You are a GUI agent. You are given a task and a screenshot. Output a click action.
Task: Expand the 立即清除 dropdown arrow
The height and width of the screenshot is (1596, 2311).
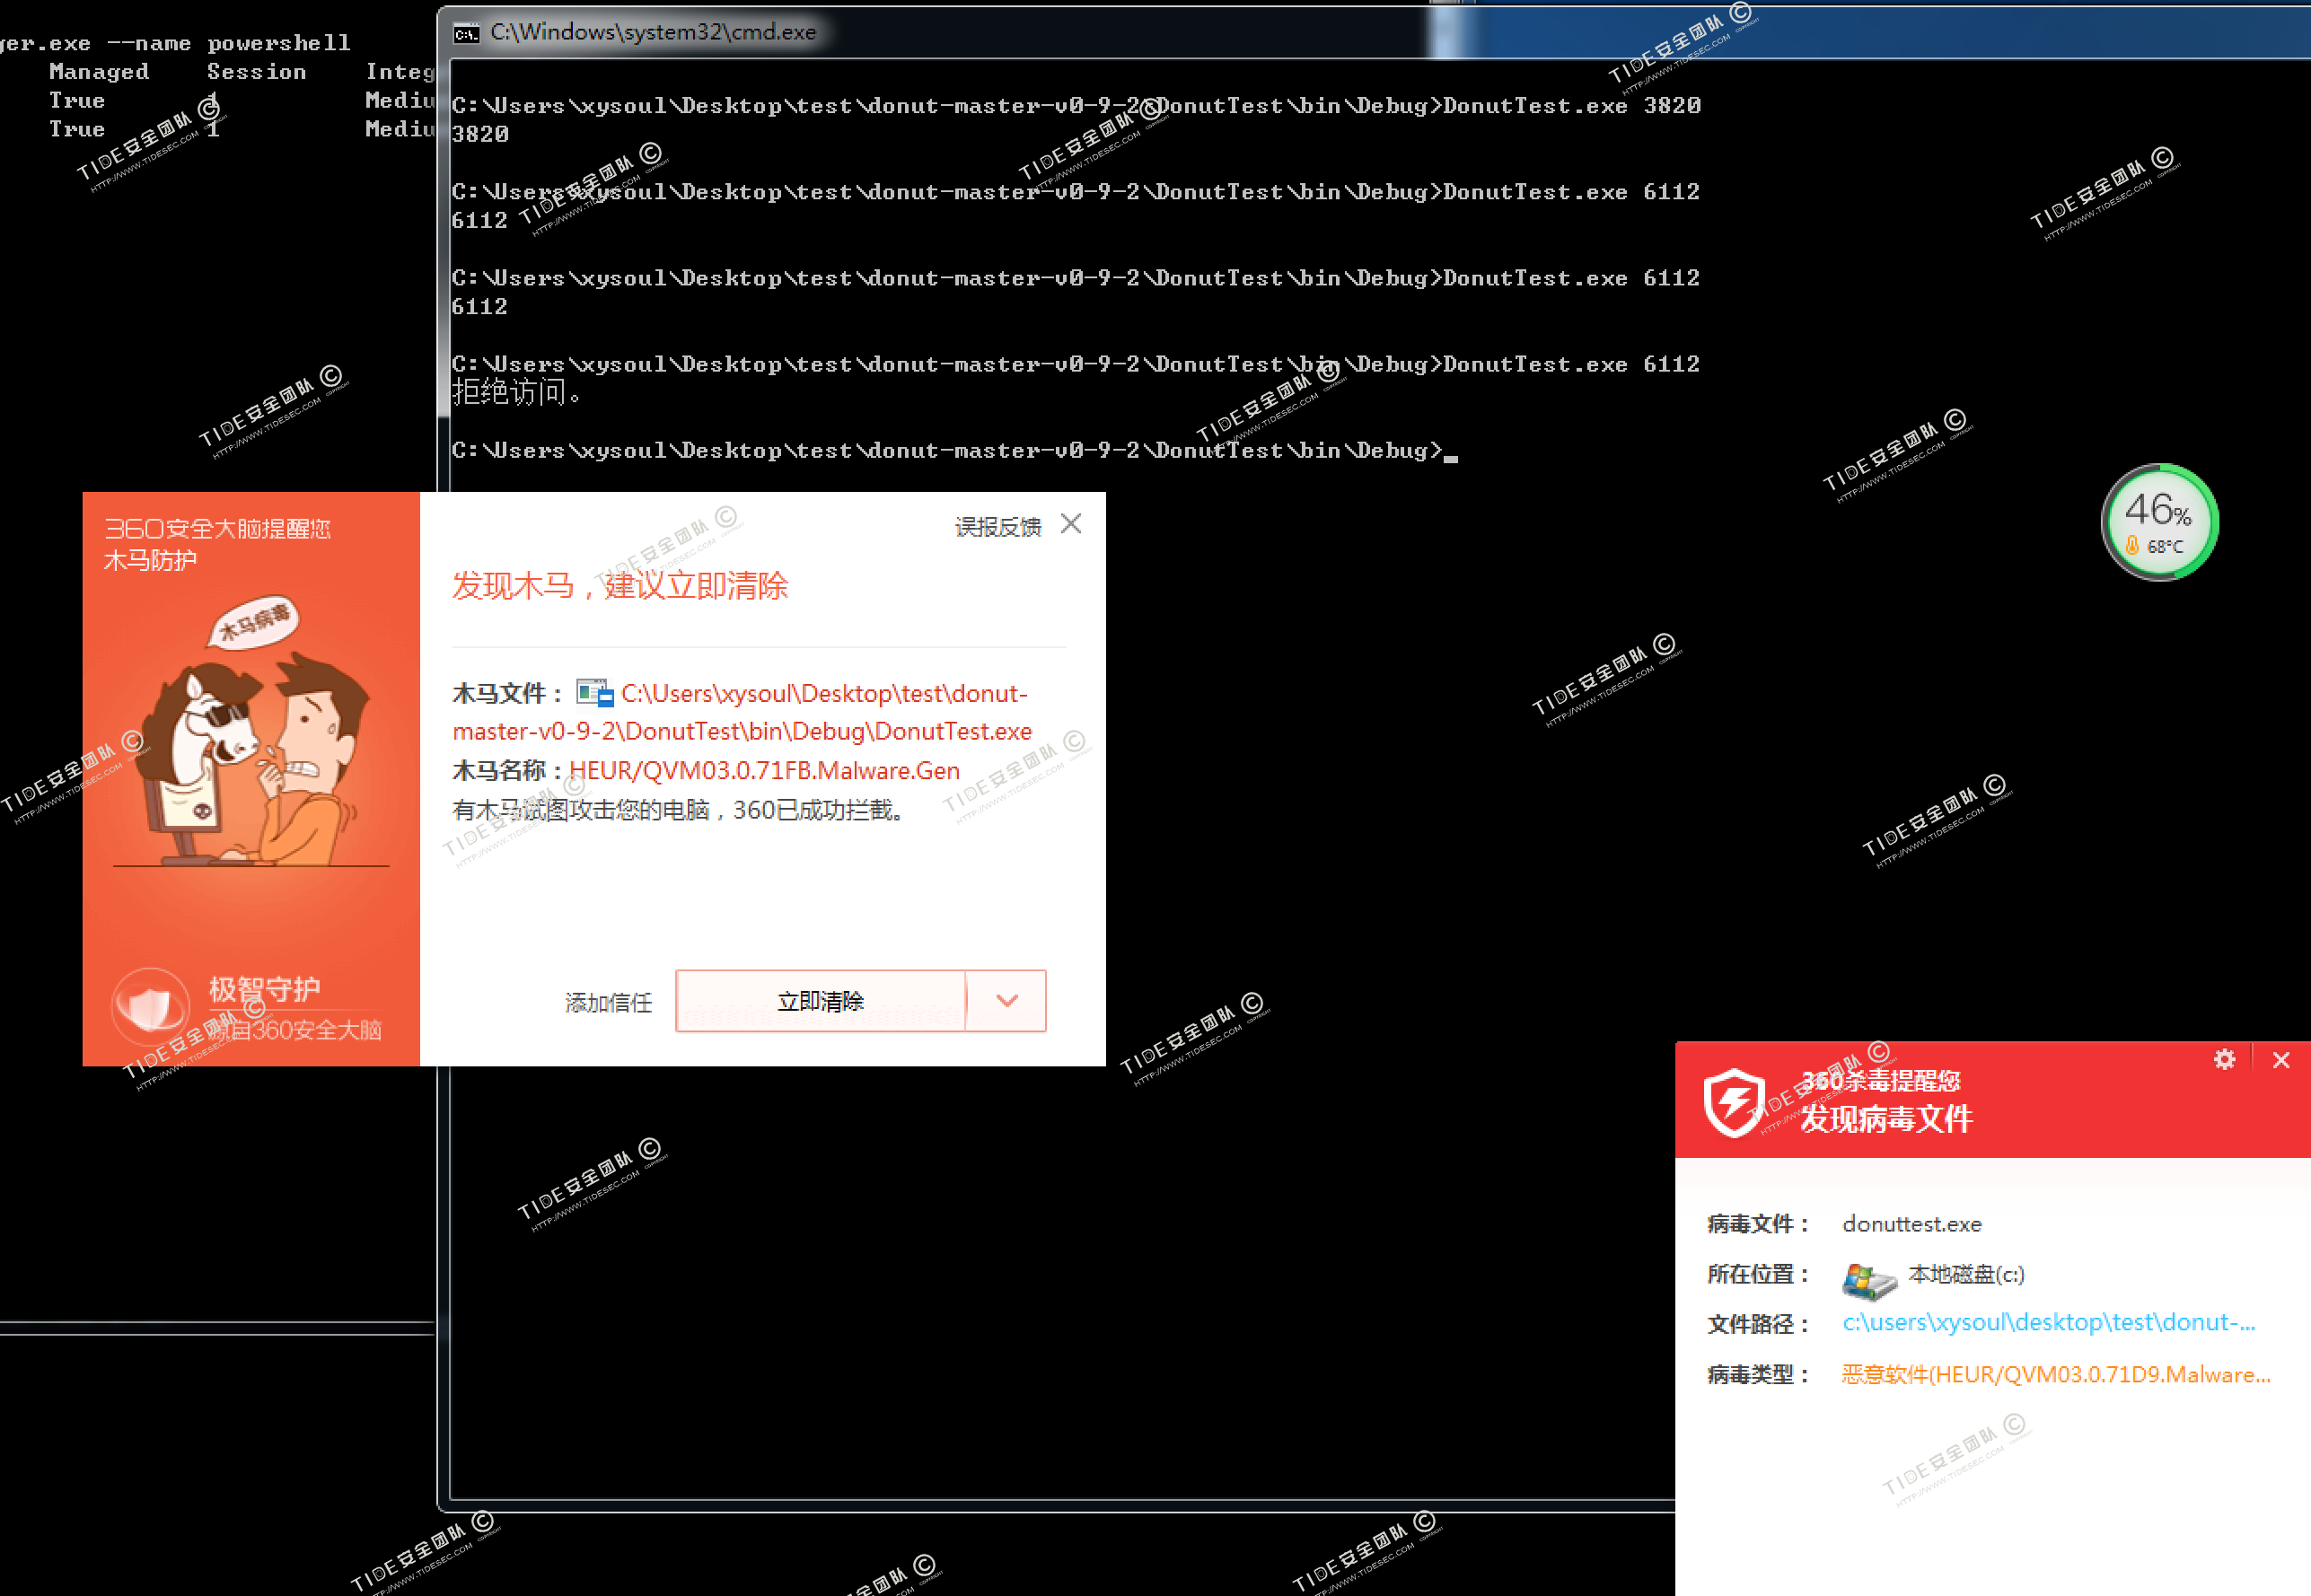1006,1001
